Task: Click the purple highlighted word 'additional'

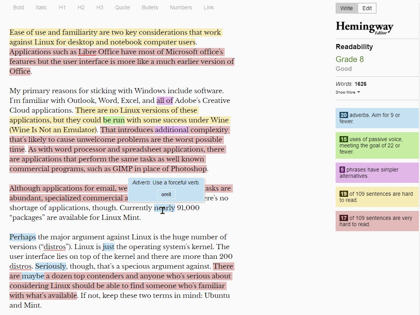Action: tap(172, 130)
